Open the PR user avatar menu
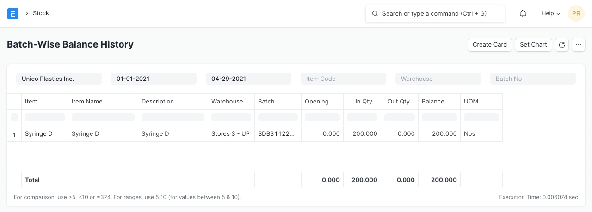Viewport: 592px width, 212px height. pyautogui.click(x=576, y=13)
